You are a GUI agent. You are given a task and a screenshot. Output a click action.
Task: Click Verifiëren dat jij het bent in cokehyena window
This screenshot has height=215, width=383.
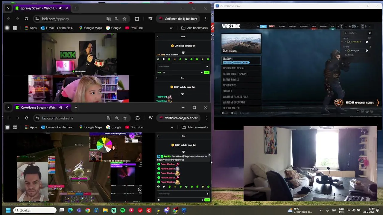pyautogui.click(x=178, y=118)
